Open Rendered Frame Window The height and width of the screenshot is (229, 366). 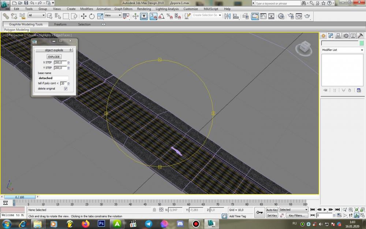pyautogui.click(x=299, y=16)
